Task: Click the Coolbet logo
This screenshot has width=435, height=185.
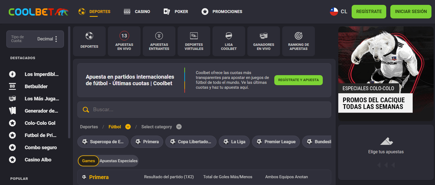Action: 38,12
